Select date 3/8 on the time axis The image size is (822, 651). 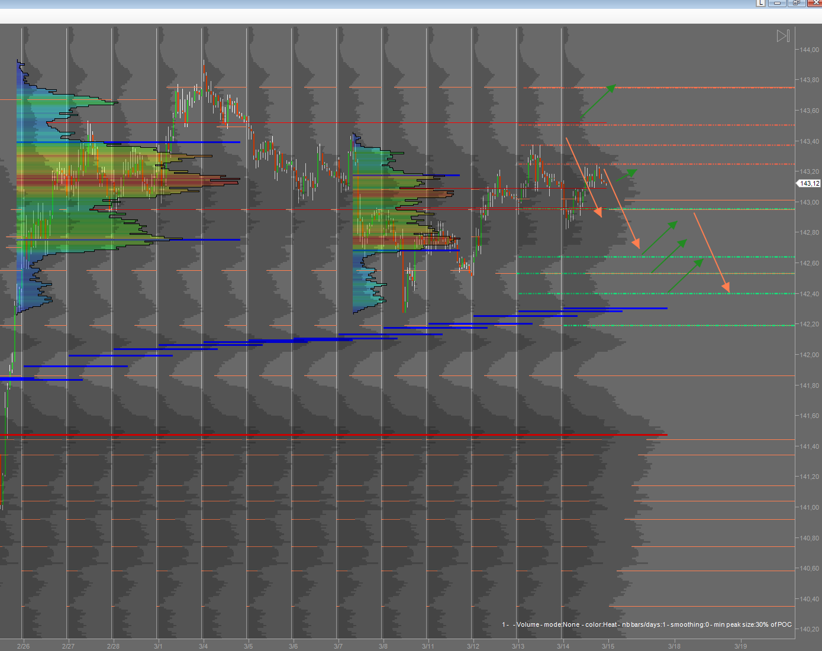tap(383, 646)
